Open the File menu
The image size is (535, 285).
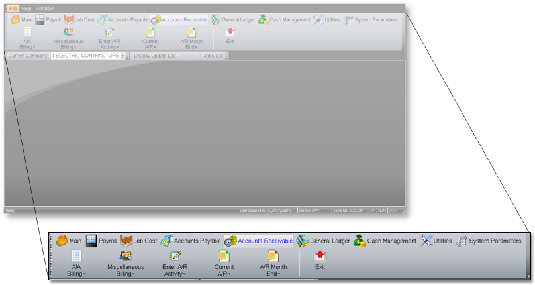(13, 8)
